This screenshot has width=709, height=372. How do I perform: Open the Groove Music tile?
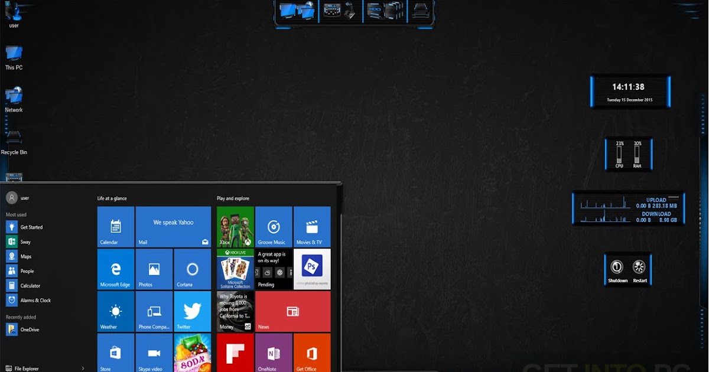pos(274,227)
